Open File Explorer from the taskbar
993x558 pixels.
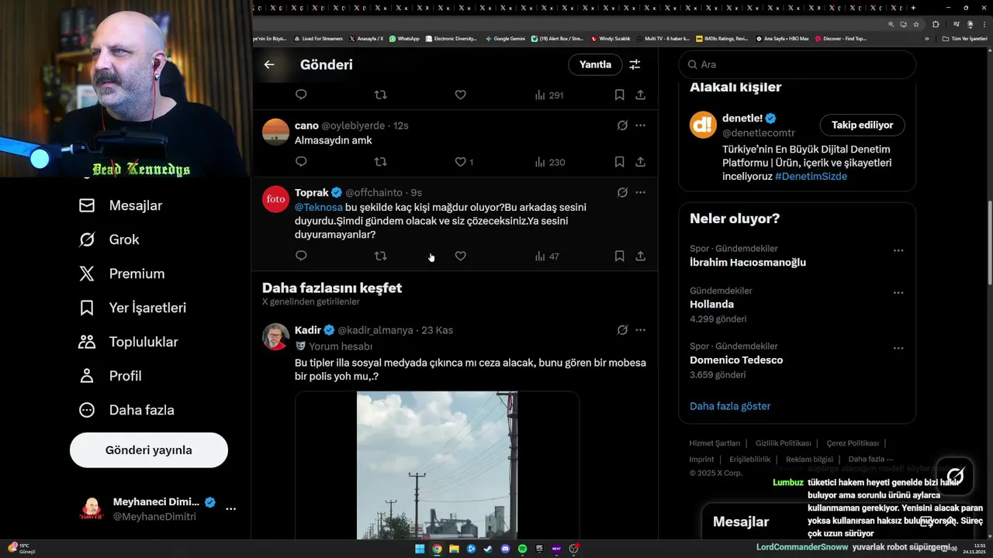coord(454,549)
